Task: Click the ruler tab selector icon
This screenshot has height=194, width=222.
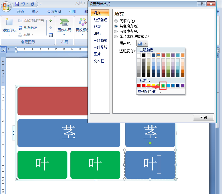Action: [x=3, y=50]
